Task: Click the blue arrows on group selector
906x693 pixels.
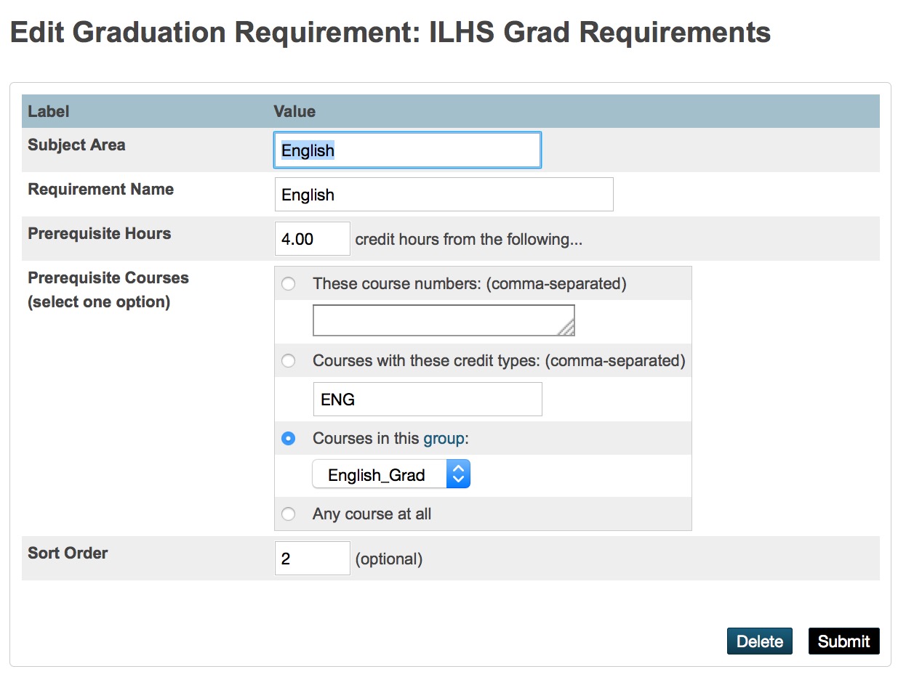Action: [x=458, y=475]
